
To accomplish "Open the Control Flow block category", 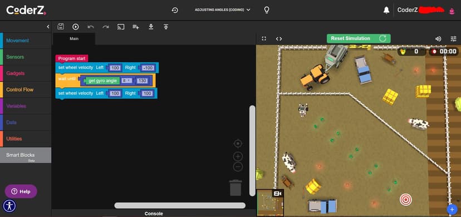I will (26, 90).
